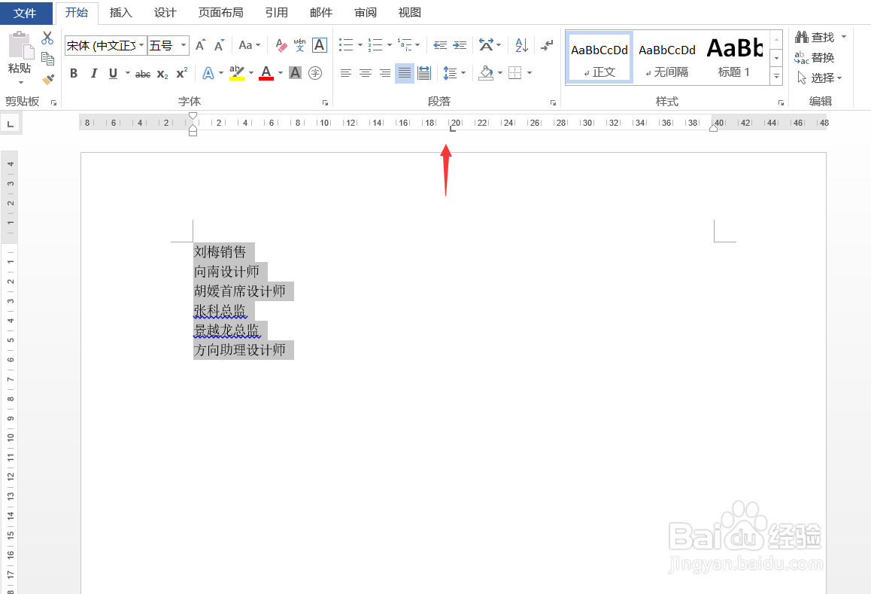Apply character border icon
Screen dimensions: 871x594
click(x=320, y=45)
